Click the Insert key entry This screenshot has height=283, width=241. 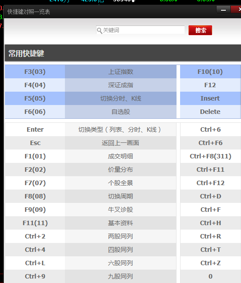tap(210, 98)
